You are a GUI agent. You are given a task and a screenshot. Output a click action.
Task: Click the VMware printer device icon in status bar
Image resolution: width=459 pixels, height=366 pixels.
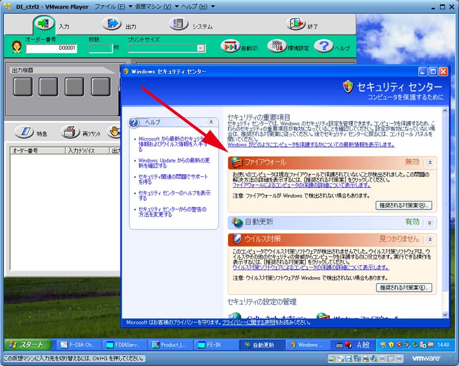point(365,359)
